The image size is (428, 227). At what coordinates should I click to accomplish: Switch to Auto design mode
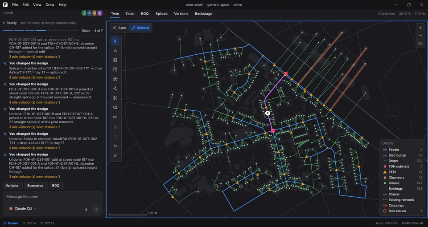click(x=119, y=28)
